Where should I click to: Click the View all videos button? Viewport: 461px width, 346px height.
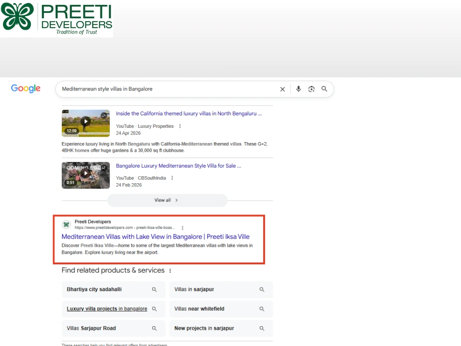pos(167,200)
